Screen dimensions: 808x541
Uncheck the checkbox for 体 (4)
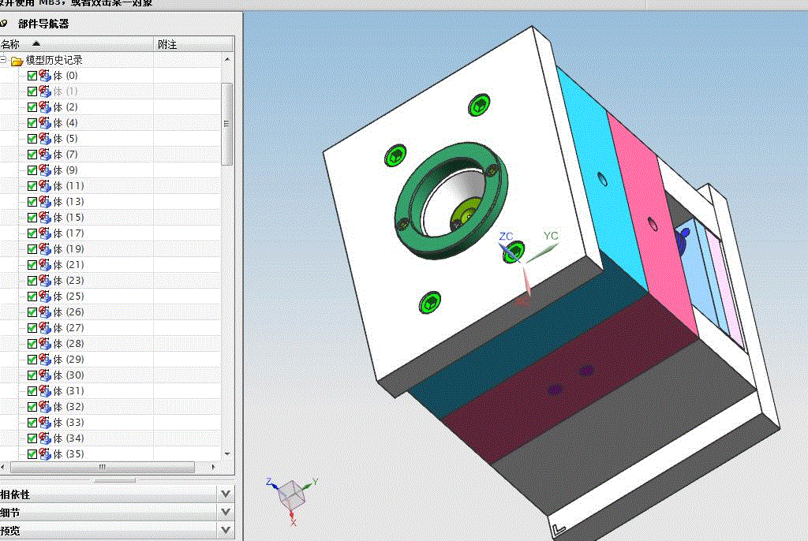32,123
